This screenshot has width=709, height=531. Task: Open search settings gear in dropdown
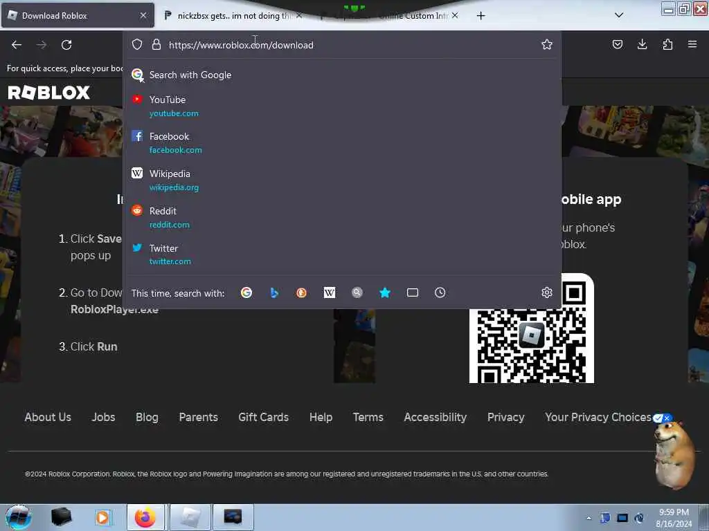[x=547, y=292]
